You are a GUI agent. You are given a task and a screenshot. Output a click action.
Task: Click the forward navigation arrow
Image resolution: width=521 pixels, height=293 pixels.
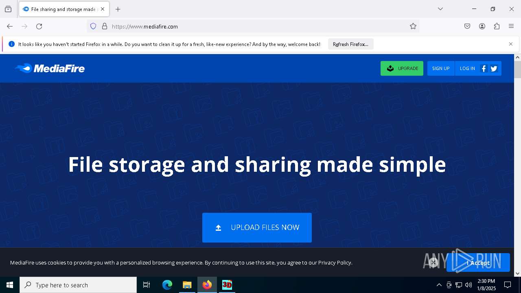tap(24, 26)
